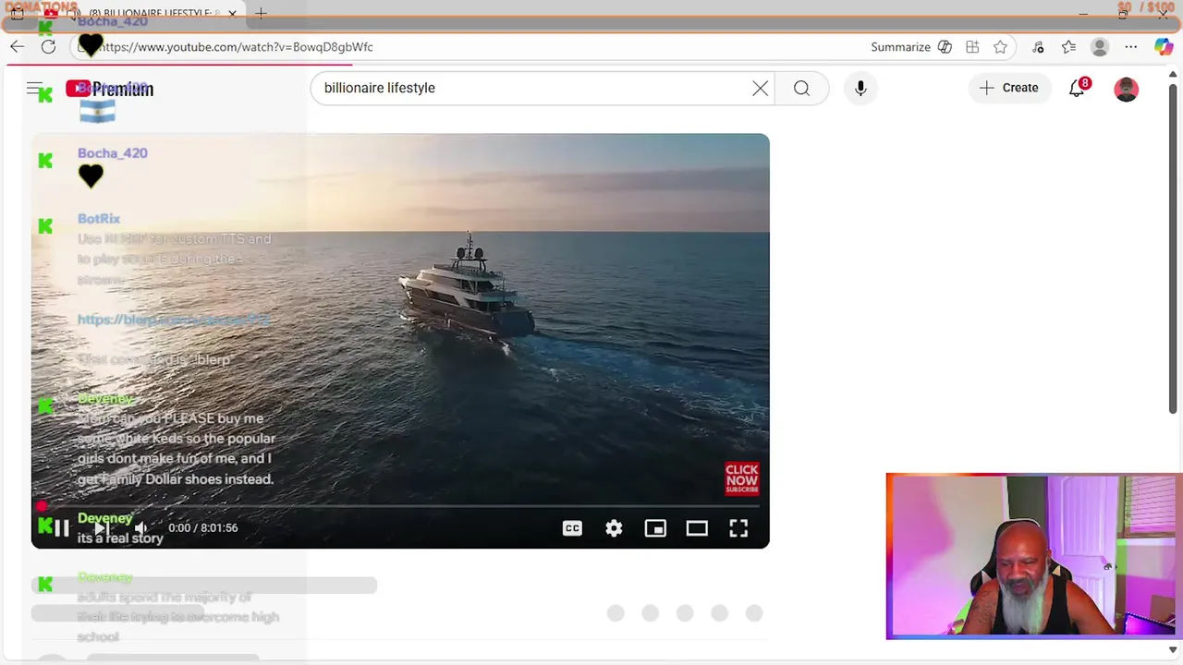Open the YouTube account avatar menu

[x=1126, y=89]
